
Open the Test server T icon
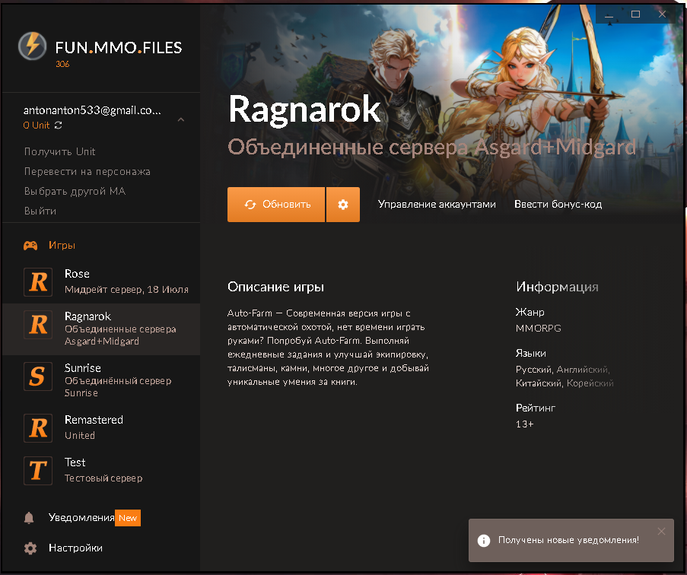click(x=38, y=470)
